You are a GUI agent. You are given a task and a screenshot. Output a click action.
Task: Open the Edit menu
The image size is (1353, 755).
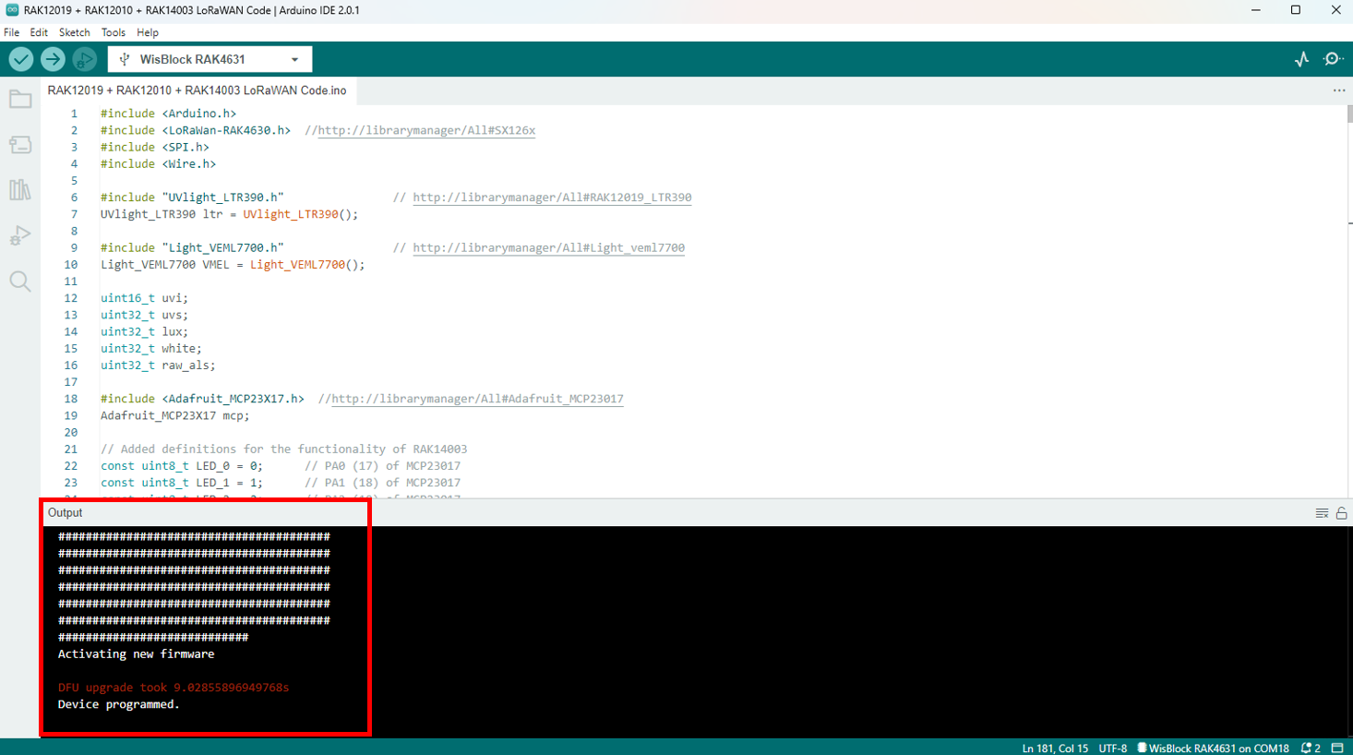39,32
